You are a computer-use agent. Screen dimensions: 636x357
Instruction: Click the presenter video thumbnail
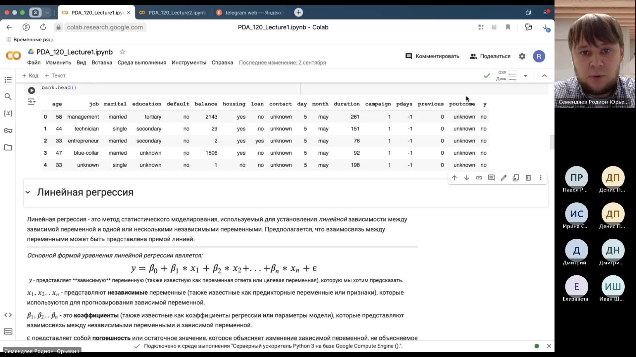[595, 54]
